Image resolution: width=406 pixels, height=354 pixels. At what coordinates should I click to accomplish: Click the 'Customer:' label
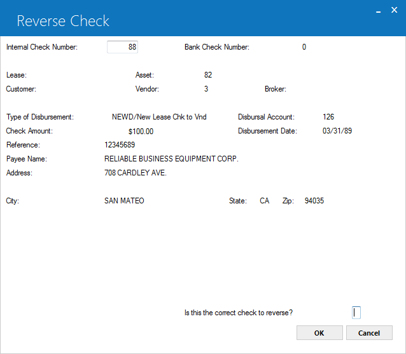[21, 89]
